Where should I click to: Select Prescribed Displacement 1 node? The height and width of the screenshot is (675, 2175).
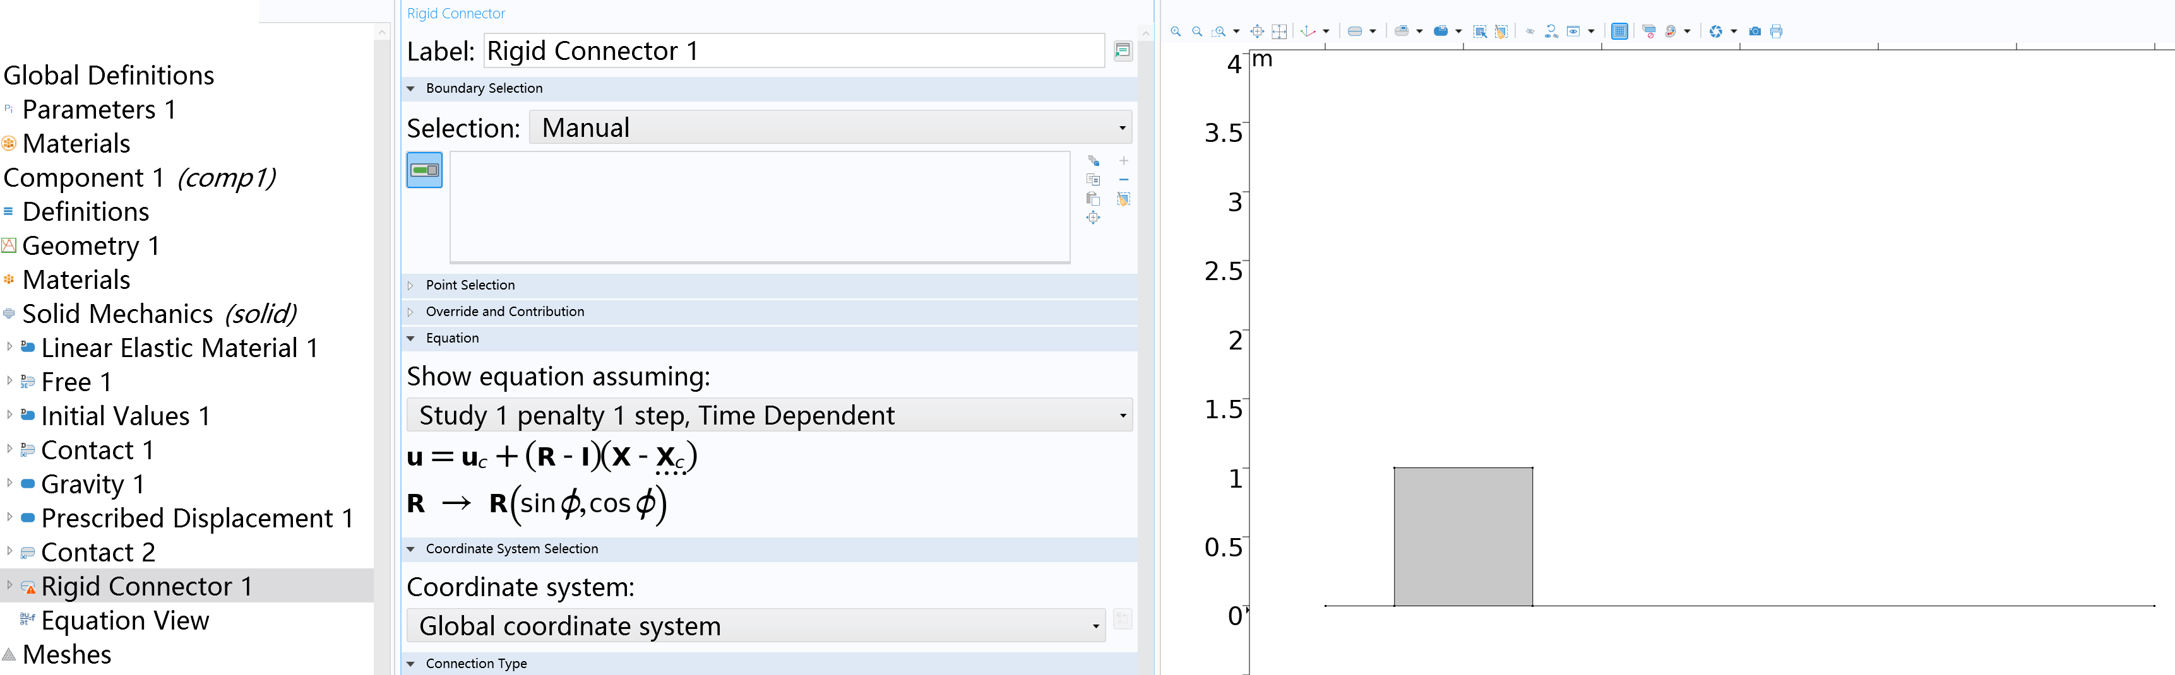(197, 518)
